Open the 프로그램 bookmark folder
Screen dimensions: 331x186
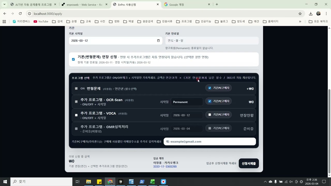pos(184,21)
